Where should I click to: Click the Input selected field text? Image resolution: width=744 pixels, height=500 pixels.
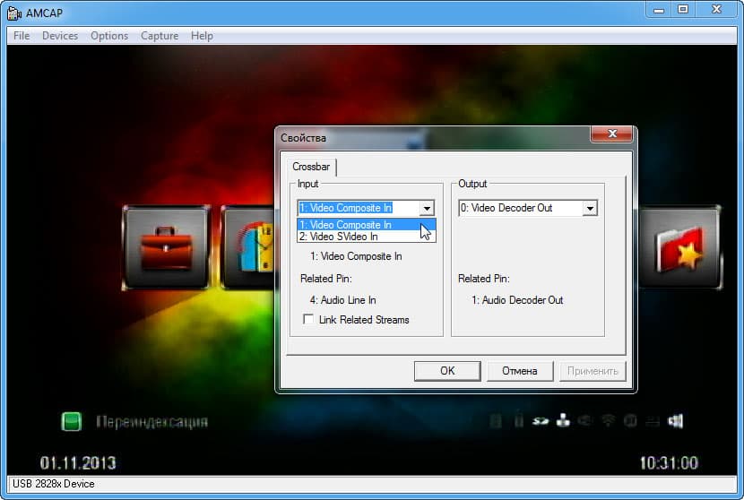(x=346, y=208)
